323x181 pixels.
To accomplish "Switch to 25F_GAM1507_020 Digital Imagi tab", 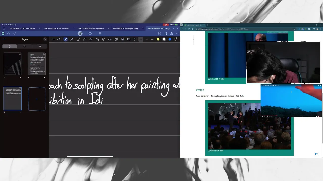I will coord(126,28).
